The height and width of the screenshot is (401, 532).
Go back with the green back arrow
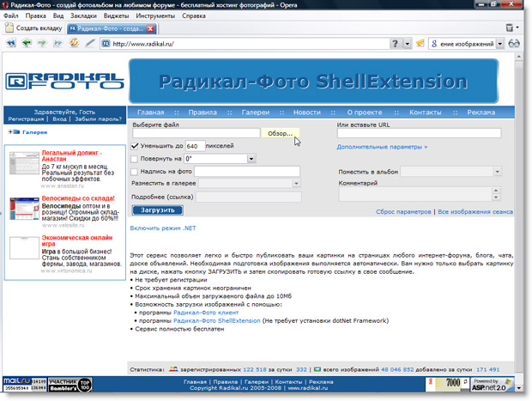point(27,43)
